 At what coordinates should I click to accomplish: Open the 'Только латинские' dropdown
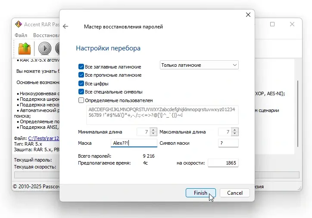click(x=199, y=65)
